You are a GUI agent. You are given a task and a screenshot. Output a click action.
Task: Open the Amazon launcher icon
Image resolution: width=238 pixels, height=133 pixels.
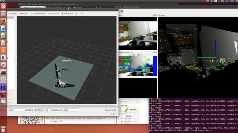[x=3, y=58]
